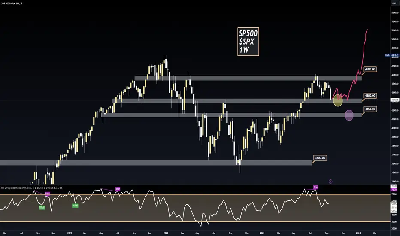
Task: Select the yellow circle marker
Action: (338, 100)
